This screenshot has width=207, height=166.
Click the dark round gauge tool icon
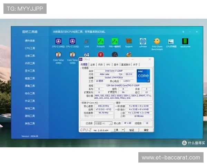[115, 55]
